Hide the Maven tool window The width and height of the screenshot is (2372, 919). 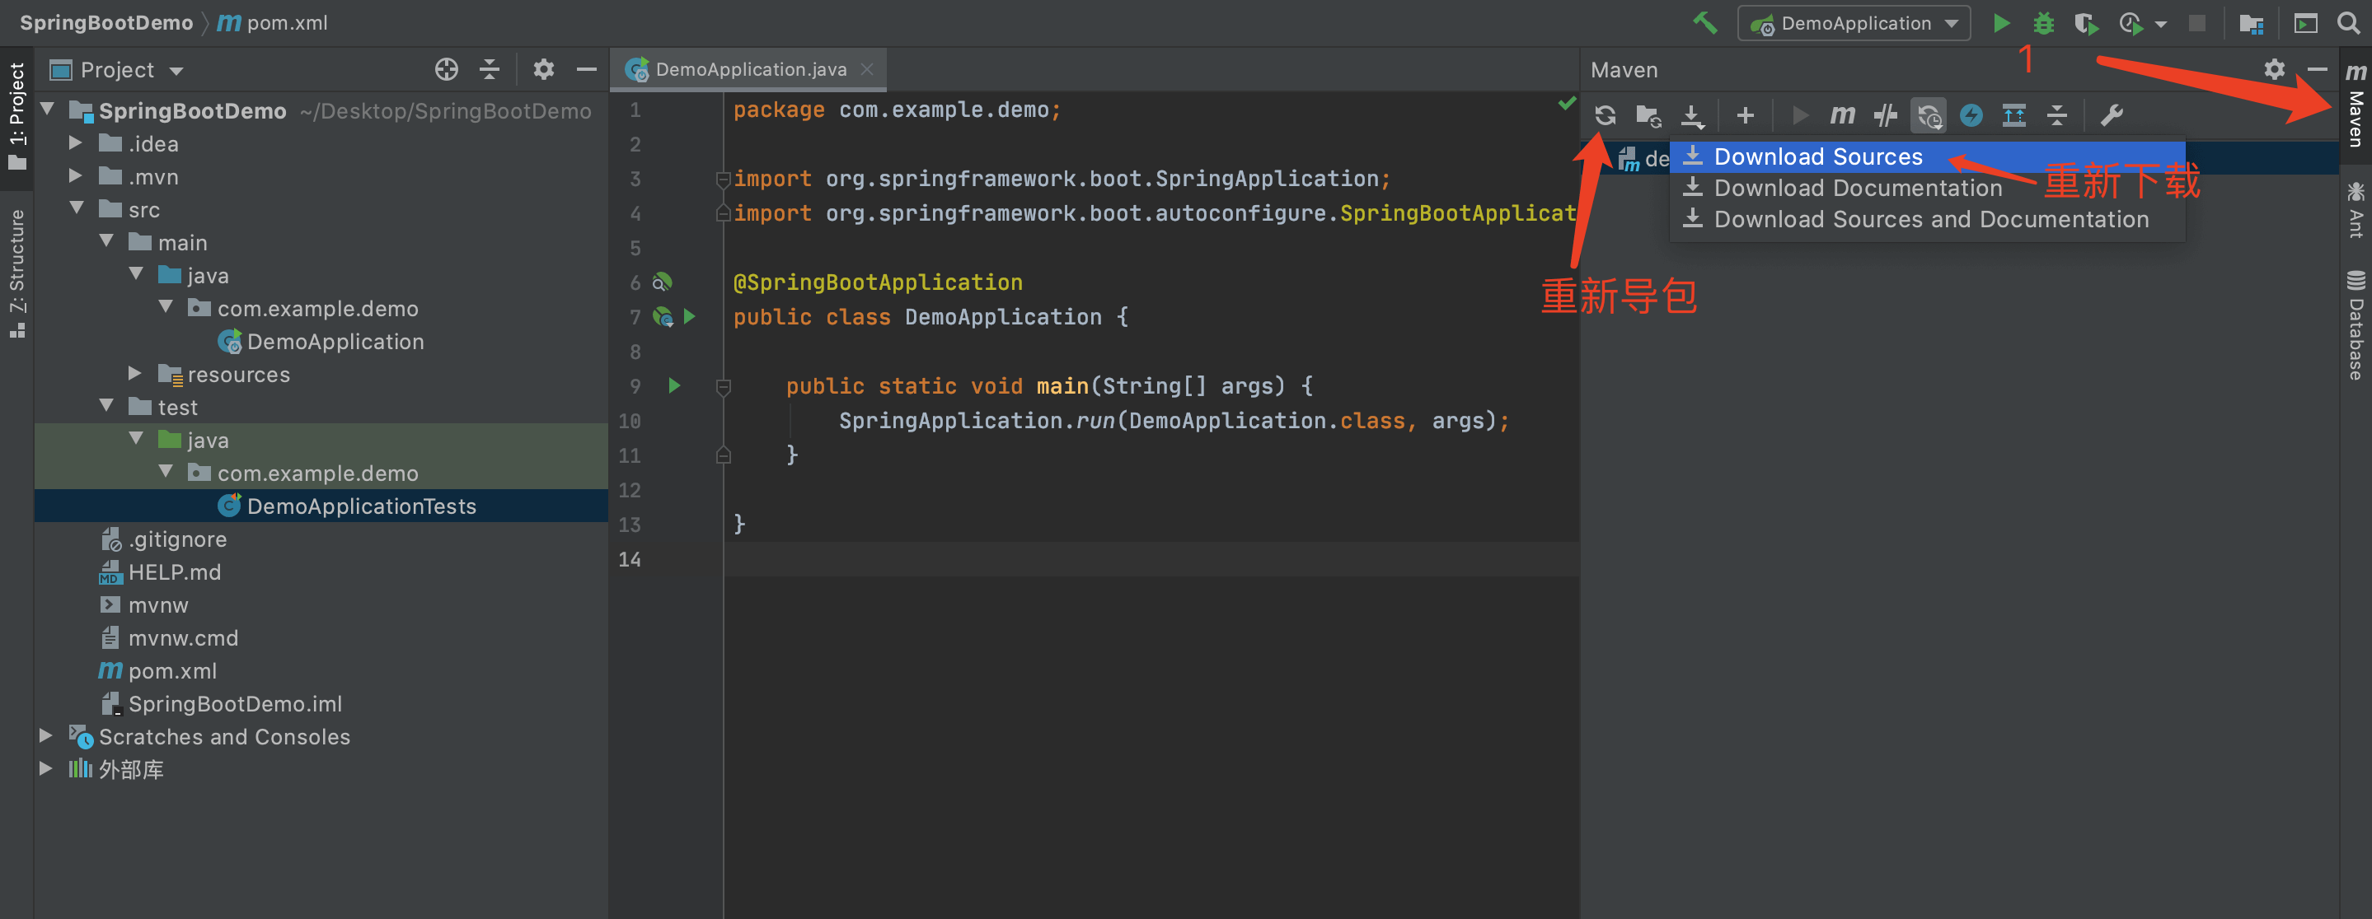2318,69
